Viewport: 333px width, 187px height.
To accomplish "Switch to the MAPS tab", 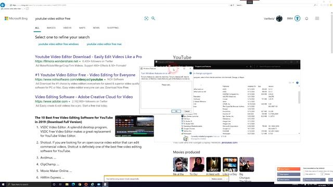I will pyautogui.click(x=82, y=28).
